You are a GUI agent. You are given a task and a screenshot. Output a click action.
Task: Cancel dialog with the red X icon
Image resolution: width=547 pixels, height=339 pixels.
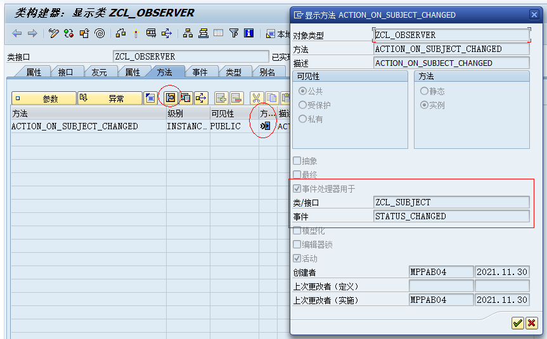tap(532, 323)
